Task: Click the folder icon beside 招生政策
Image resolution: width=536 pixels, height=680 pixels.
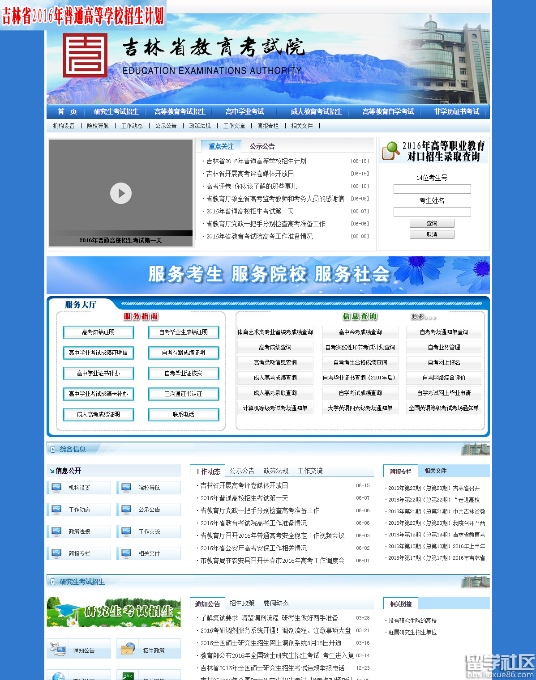Action: click(128, 649)
